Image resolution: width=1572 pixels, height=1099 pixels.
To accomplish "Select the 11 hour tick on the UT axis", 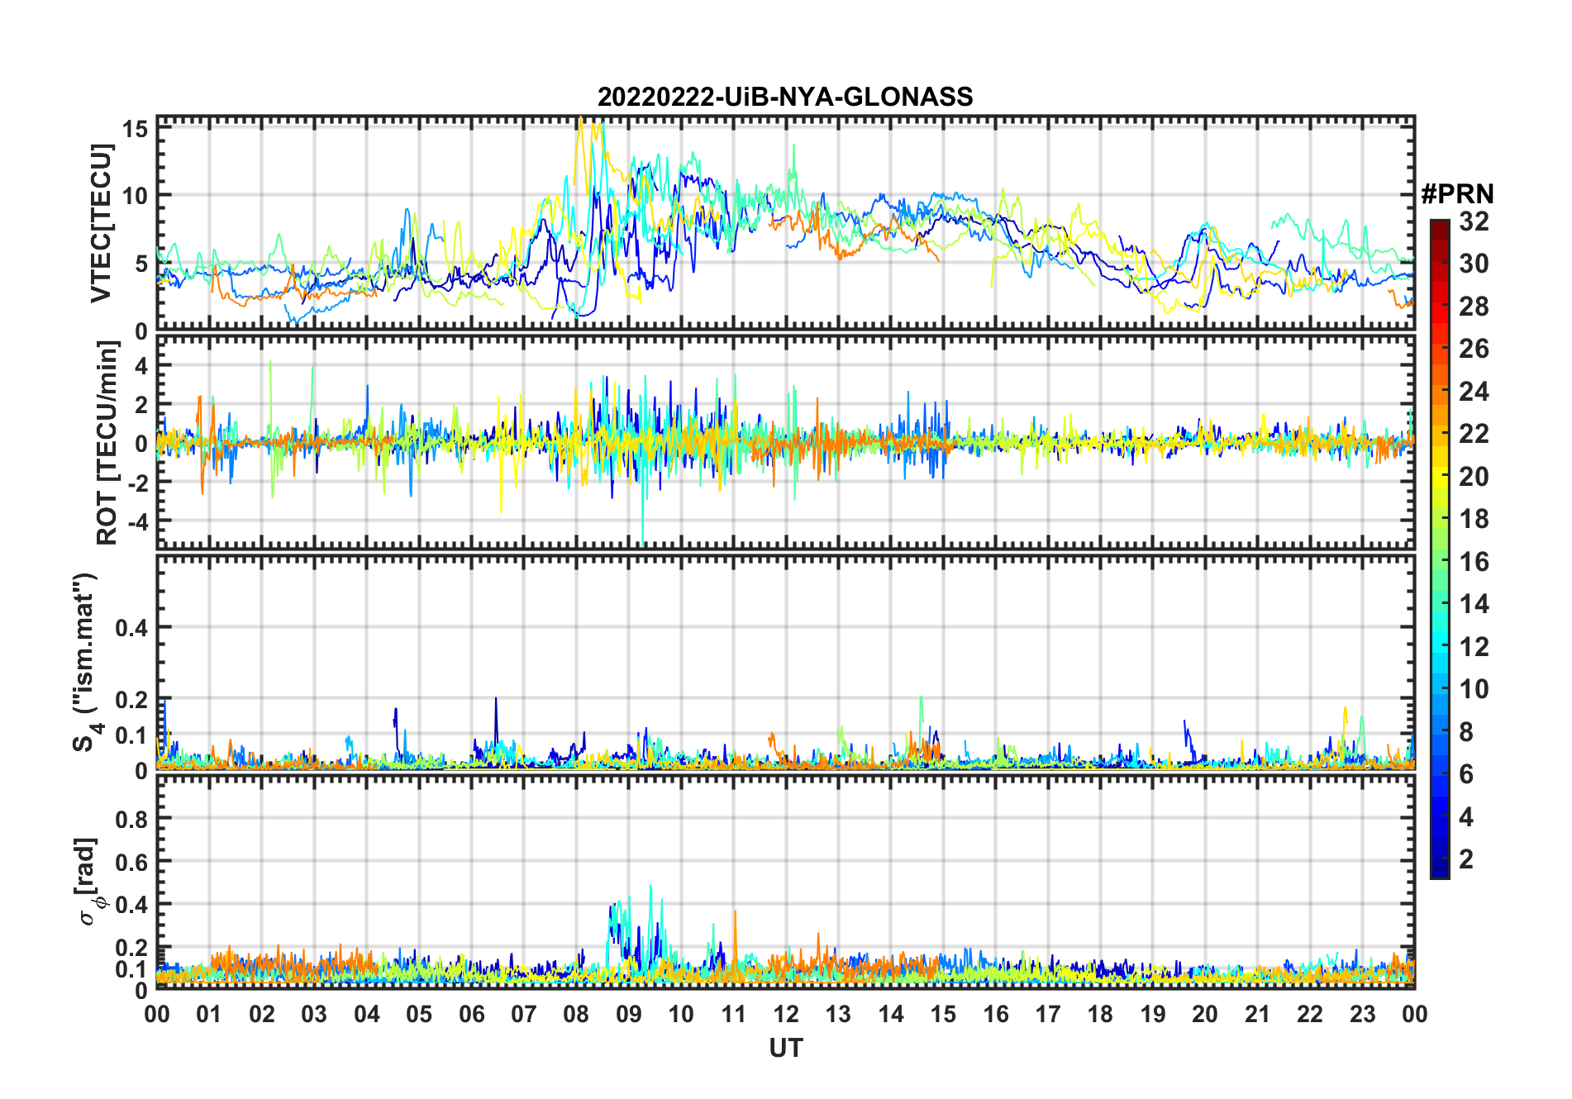I will (x=734, y=1015).
